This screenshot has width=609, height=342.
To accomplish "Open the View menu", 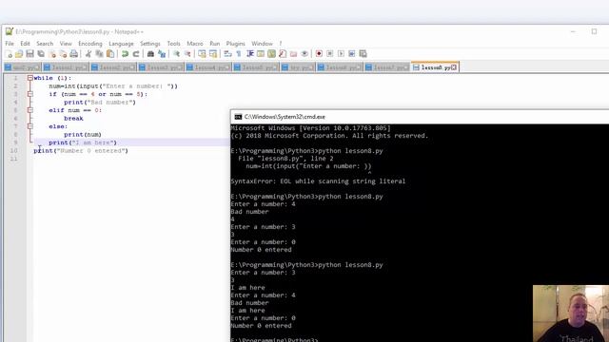I will point(66,44).
